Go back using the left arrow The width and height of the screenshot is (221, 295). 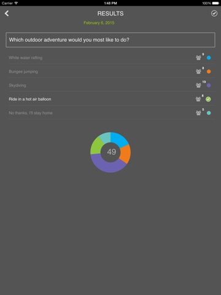[7, 14]
